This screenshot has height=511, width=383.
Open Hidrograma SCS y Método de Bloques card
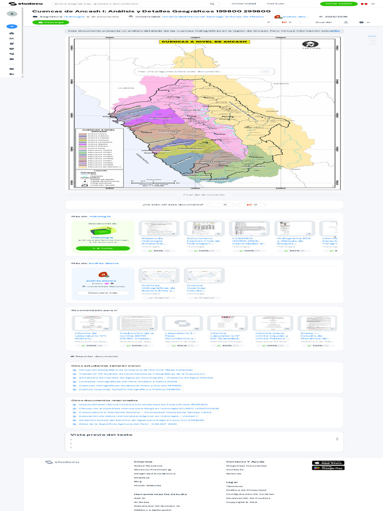click(295, 236)
